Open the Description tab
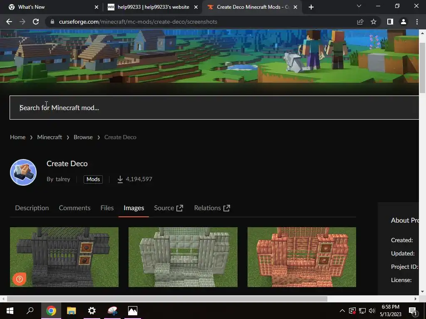The image size is (426, 319). (32, 208)
